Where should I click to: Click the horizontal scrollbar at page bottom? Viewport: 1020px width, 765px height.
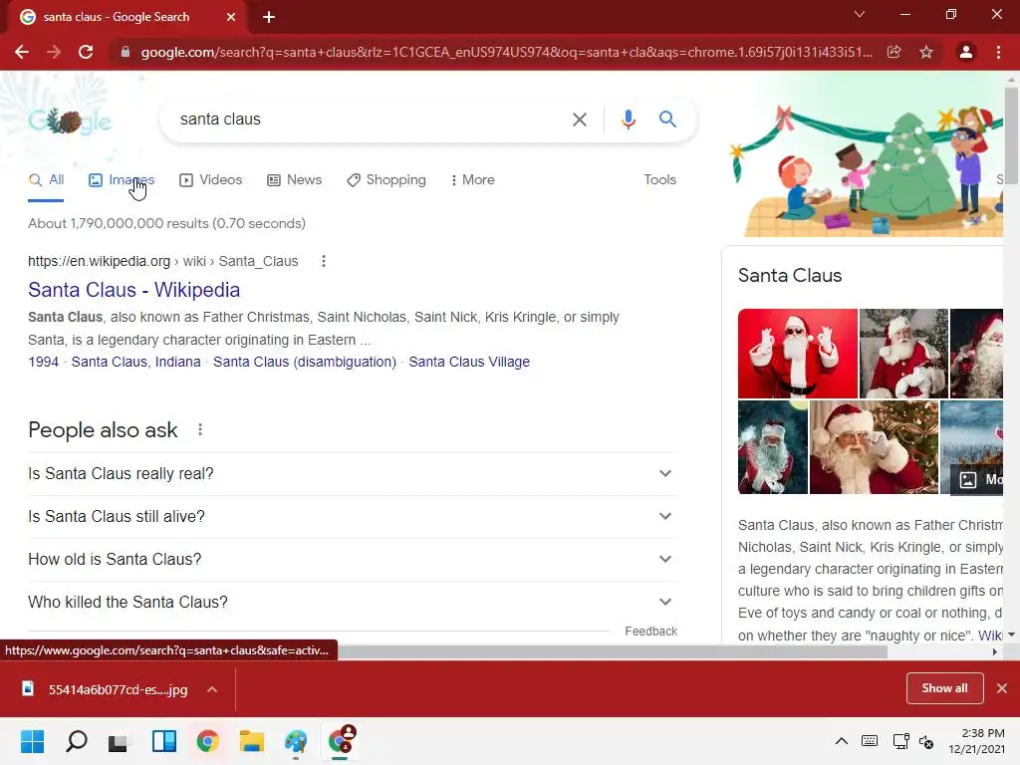click(x=612, y=651)
